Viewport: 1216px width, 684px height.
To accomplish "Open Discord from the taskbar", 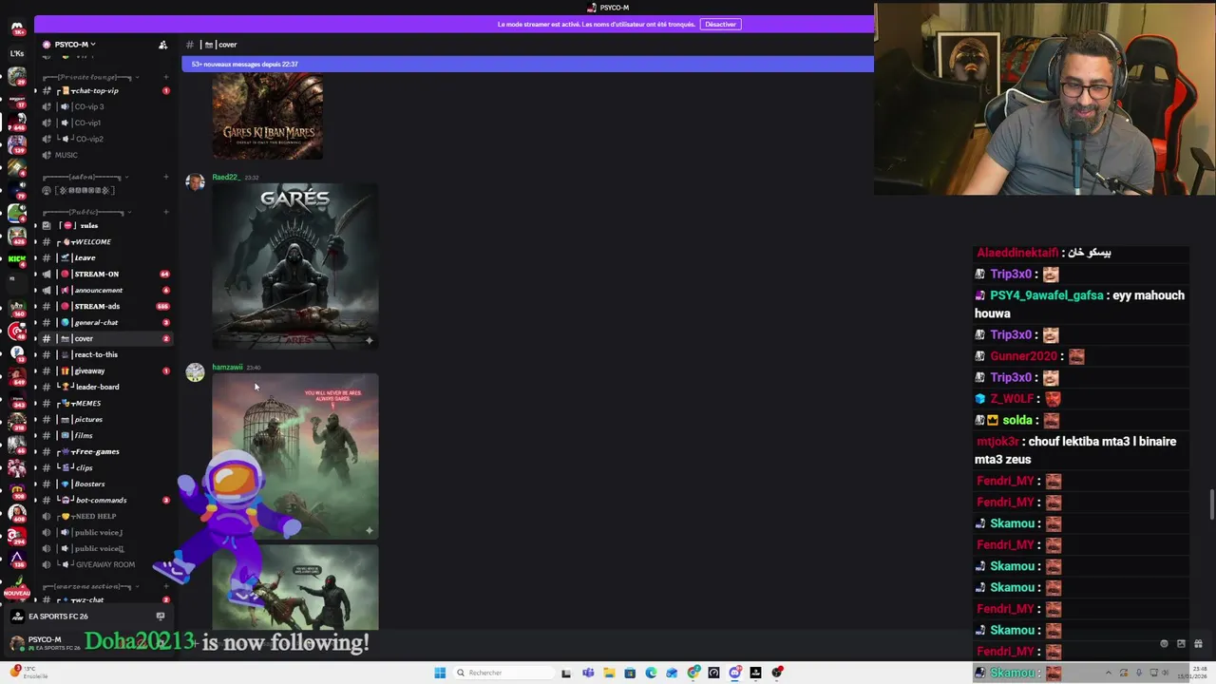I will 735,673.
